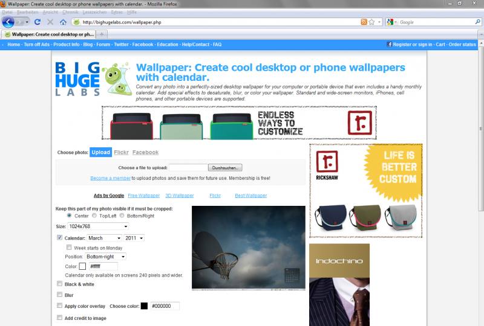Click the vertical page scrollbar

coord(481,129)
